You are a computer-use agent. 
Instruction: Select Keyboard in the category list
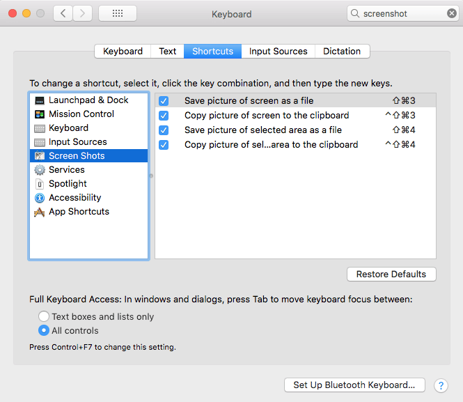point(88,128)
